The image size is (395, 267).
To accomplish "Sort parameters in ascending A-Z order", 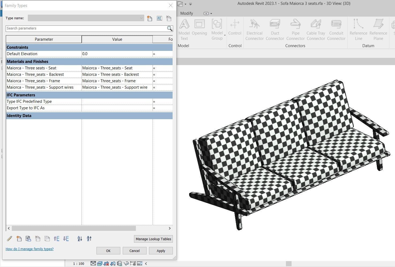I will click(80, 239).
